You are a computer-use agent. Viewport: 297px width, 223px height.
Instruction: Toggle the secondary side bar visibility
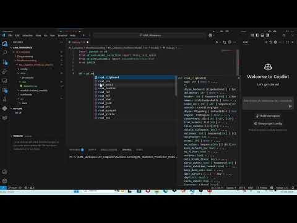pyautogui.click(x=267, y=35)
